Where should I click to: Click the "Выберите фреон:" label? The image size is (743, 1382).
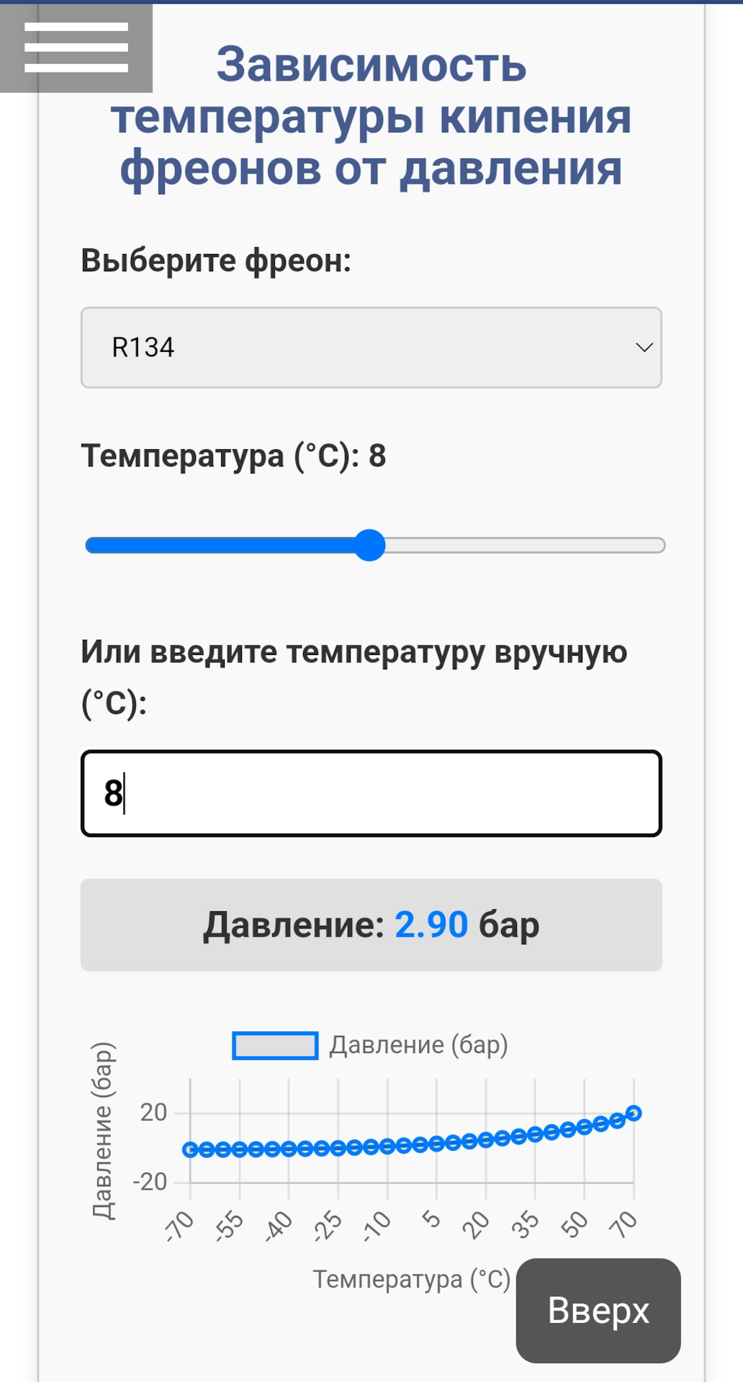216,261
